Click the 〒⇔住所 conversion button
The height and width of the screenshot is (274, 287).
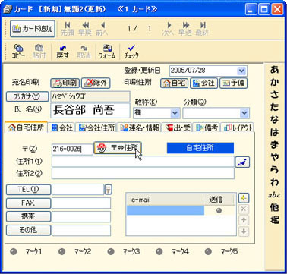click(118, 148)
